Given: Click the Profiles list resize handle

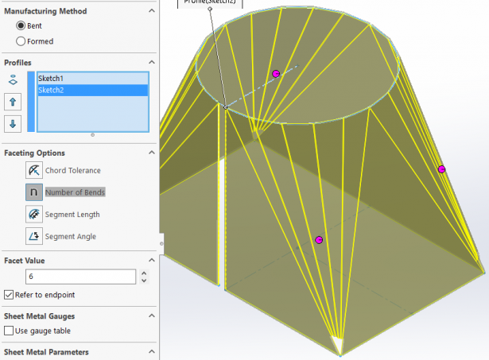Looking at the screenshot, I should click(92, 135).
